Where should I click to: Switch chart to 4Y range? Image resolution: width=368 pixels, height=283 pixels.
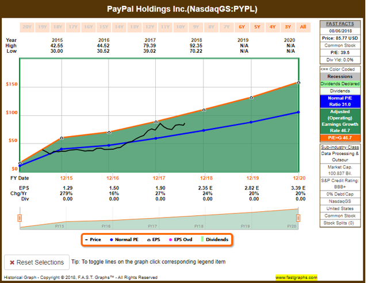pos(273,27)
